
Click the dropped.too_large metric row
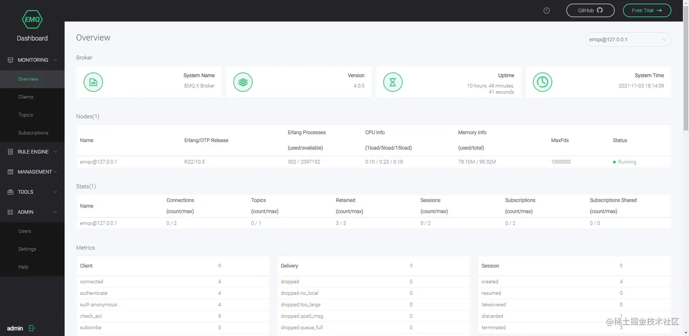tap(374, 305)
